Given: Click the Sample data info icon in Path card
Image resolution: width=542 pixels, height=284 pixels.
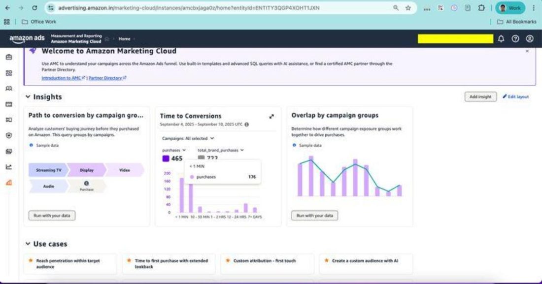Looking at the screenshot, I should coord(31,145).
